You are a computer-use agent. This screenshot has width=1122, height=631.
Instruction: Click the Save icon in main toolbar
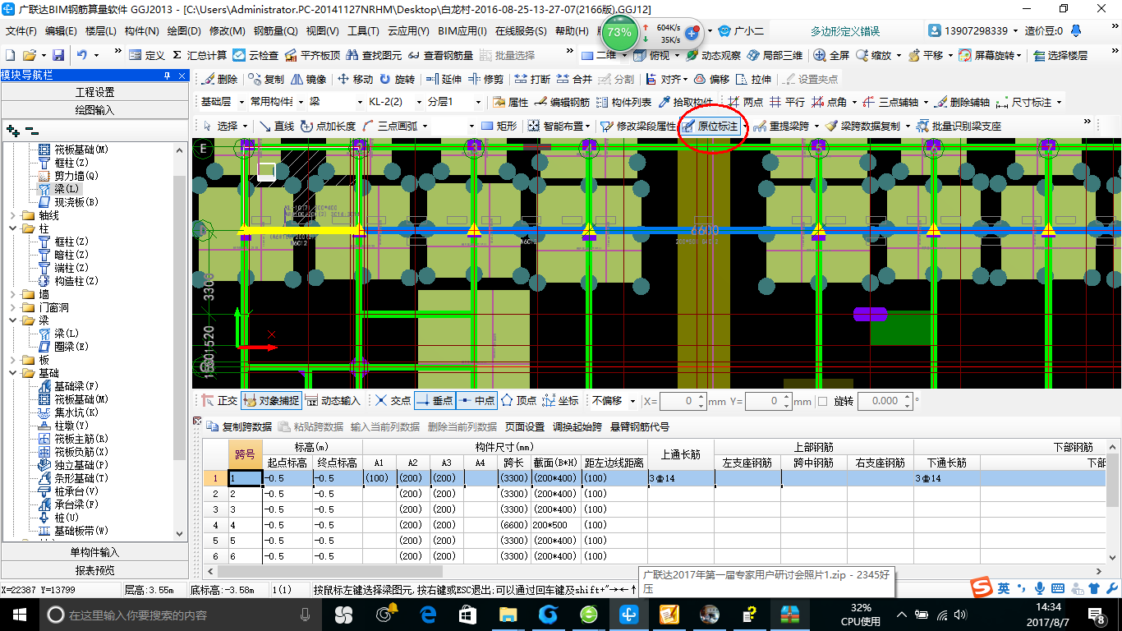pyautogui.click(x=58, y=55)
